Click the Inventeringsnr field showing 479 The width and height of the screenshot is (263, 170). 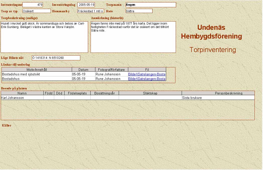click(33, 5)
